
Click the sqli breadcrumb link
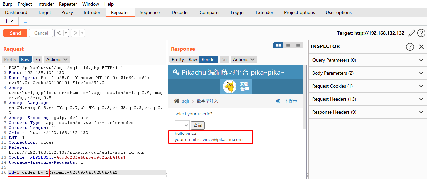[185, 101]
